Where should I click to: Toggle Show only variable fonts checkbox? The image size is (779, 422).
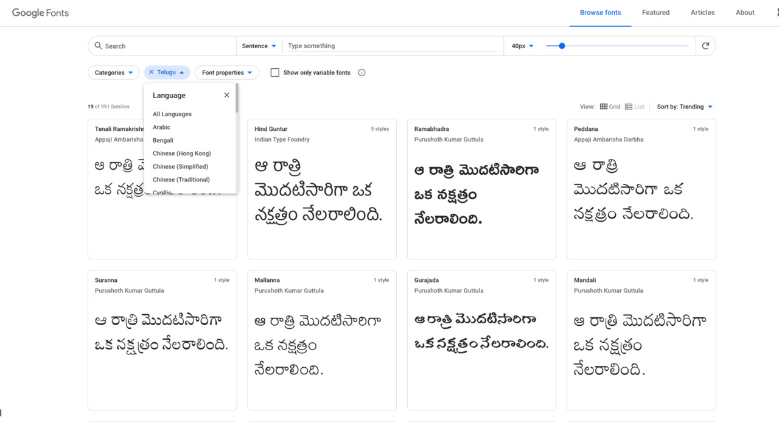coord(275,72)
